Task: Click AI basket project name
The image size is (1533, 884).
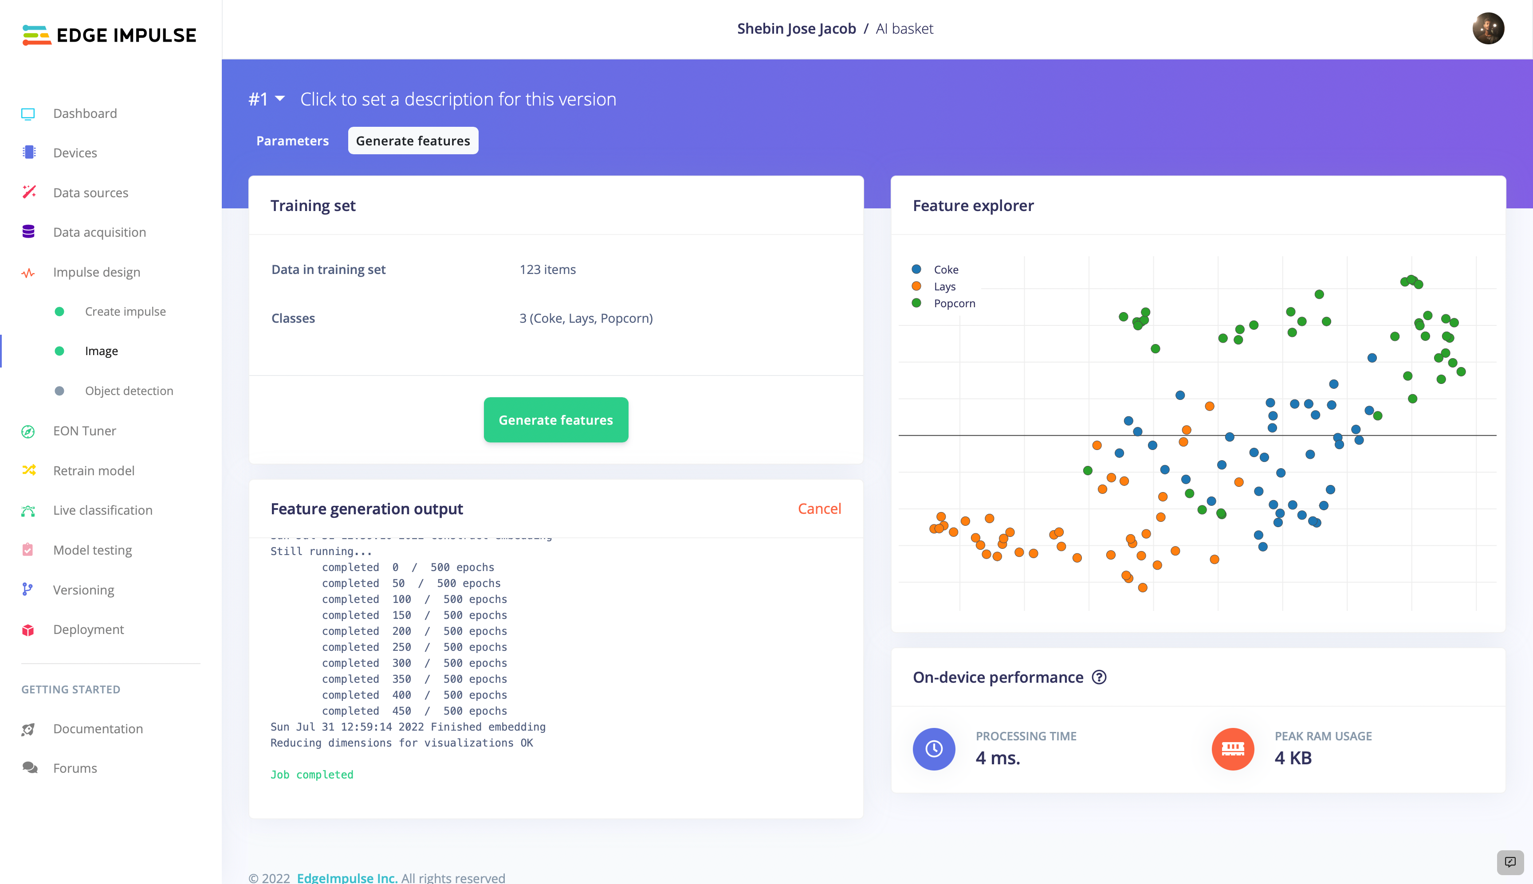Action: coord(904,28)
